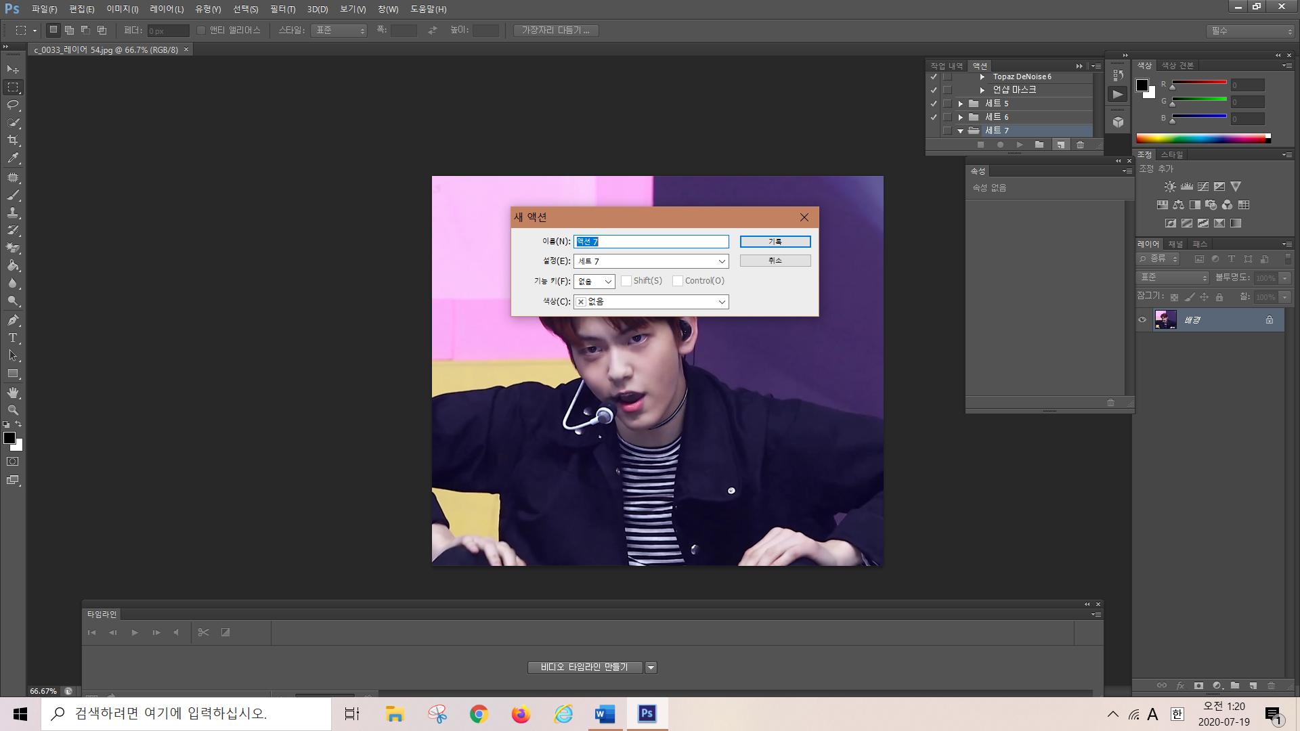The image size is (1300, 731).
Task: Select the Pen tool
Action: tap(13, 320)
